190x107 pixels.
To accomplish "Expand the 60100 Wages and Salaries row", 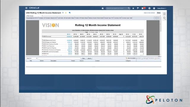I will click(42, 42).
